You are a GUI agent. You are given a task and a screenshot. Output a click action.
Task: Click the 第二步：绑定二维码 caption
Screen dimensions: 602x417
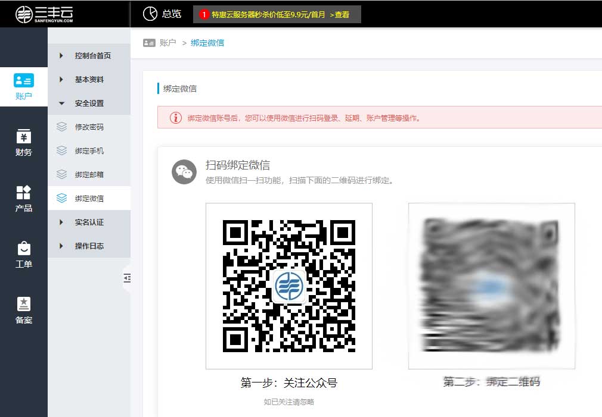491,382
